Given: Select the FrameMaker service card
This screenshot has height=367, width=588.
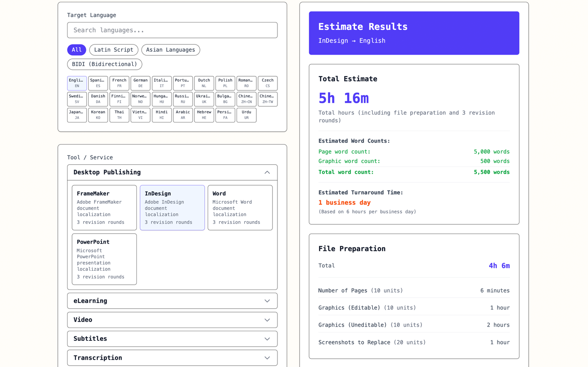Looking at the screenshot, I should pos(104,207).
